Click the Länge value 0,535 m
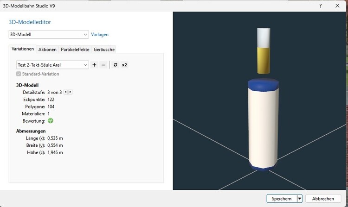This screenshot has height=207, width=348. coord(55,138)
